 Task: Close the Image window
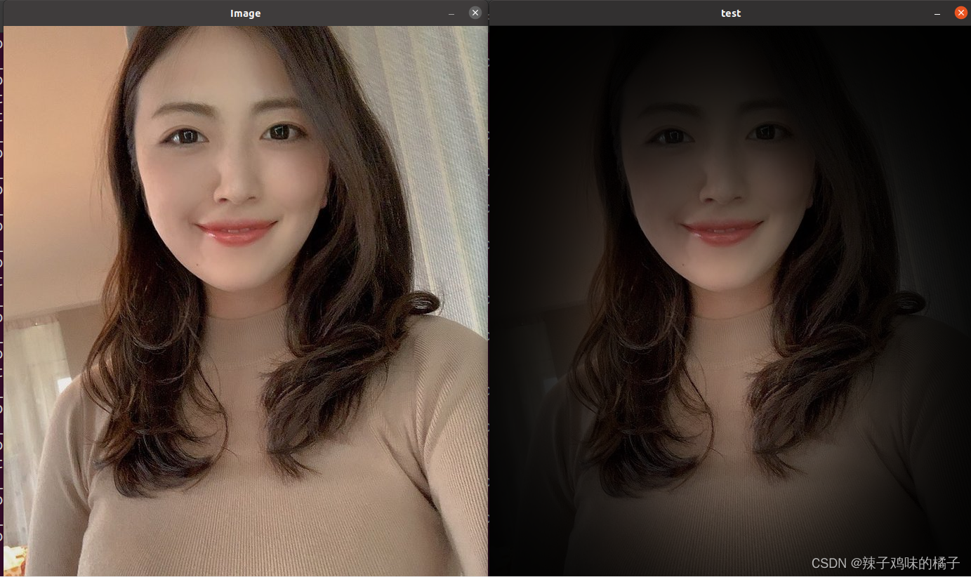(475, 13)
